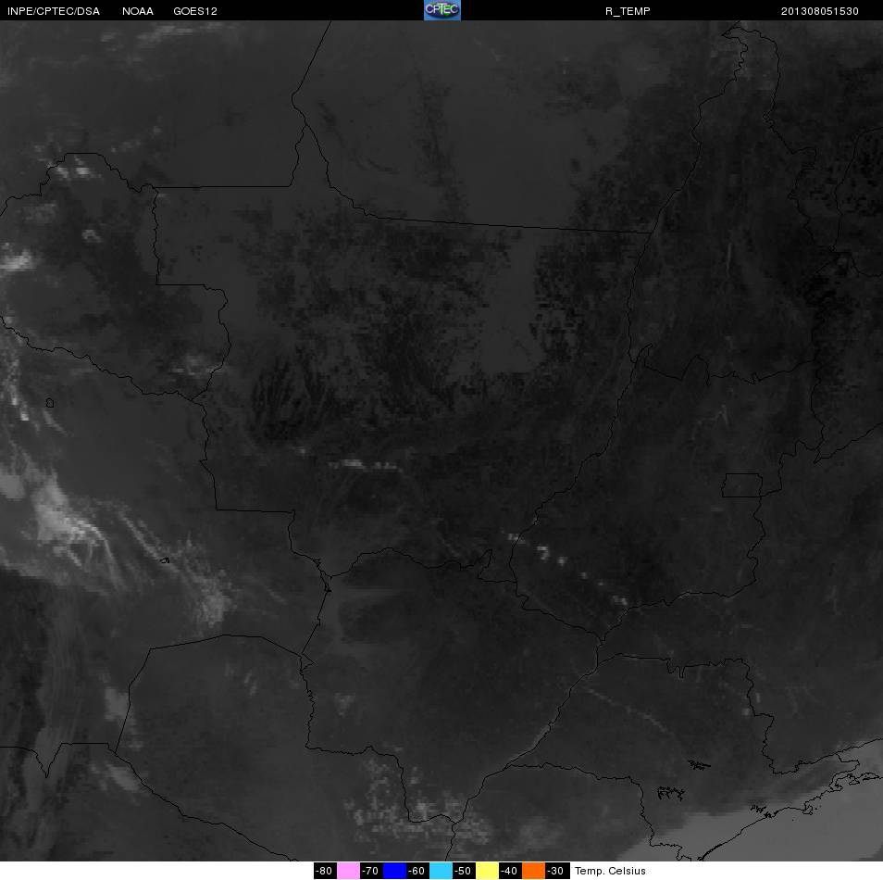
Task: Click the small lake outline at left edge
Action: click(50, 403)
